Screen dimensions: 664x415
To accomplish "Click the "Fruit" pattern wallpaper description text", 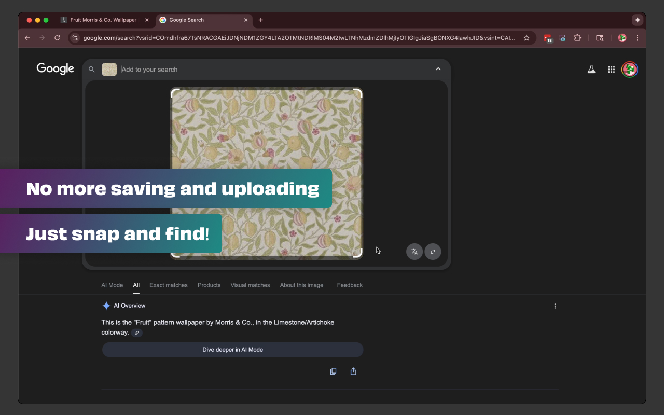I will click(x=218, y=327).
